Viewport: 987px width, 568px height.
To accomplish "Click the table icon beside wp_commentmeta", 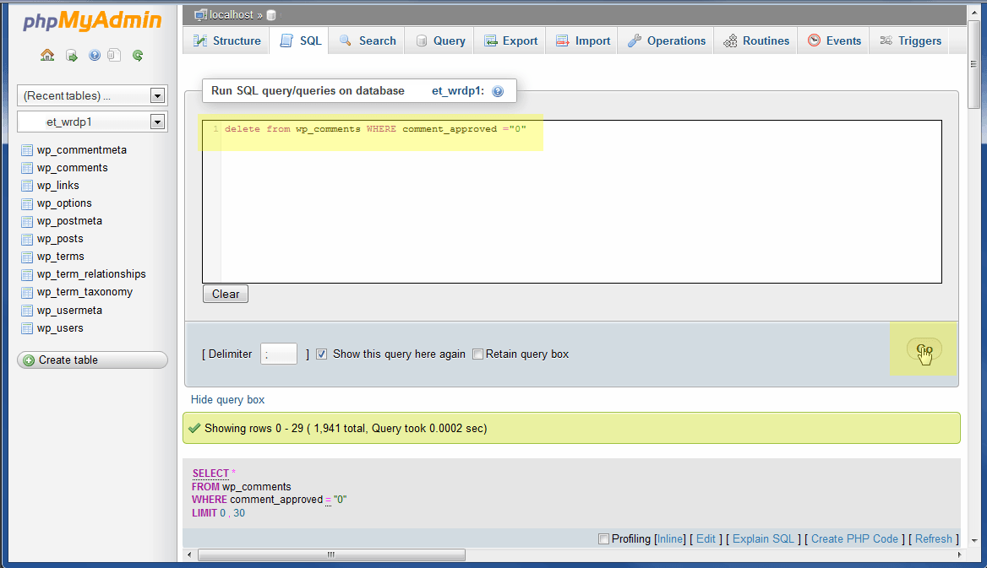I will point(27,150).
